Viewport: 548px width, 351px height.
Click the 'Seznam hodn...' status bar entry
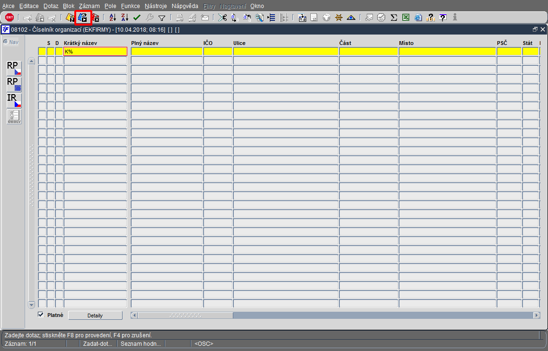tap(141, 343)
